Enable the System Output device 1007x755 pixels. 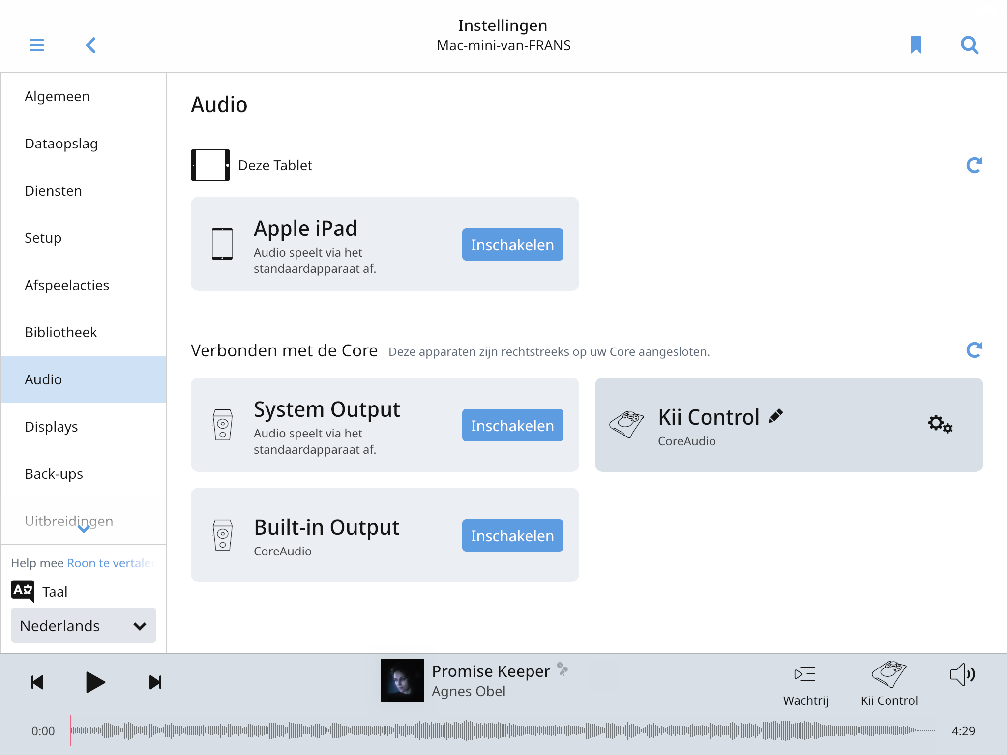512,425
